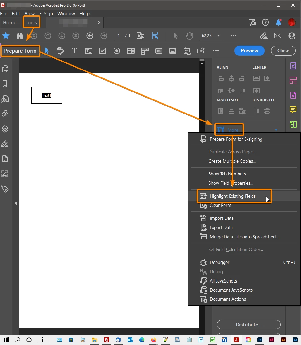The height and width of the screenshot is (345, 301).
Task: Open the comment tool in right rail
Action: [x=293, y=109]
